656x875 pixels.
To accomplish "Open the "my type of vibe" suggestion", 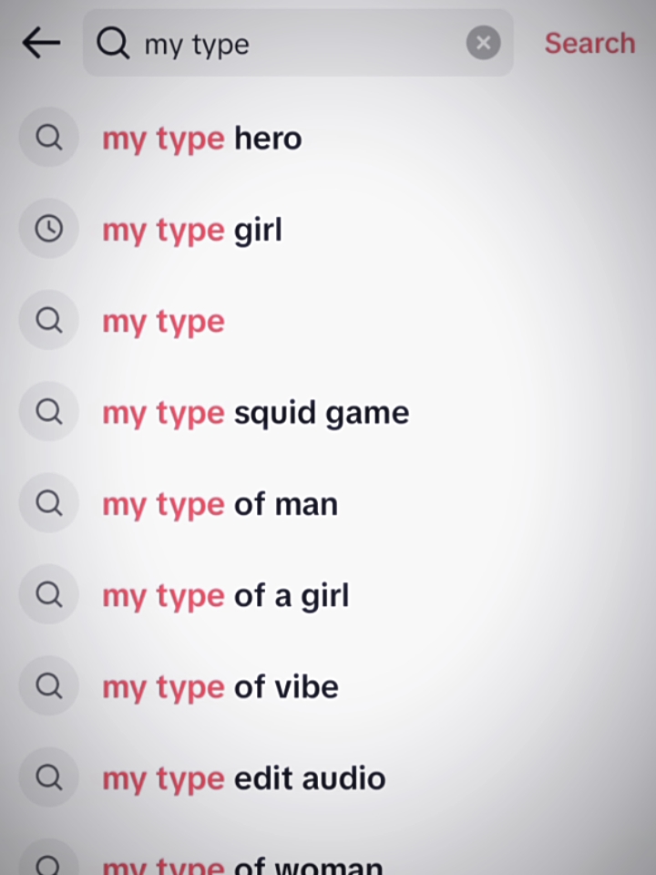I will (220, 686).
